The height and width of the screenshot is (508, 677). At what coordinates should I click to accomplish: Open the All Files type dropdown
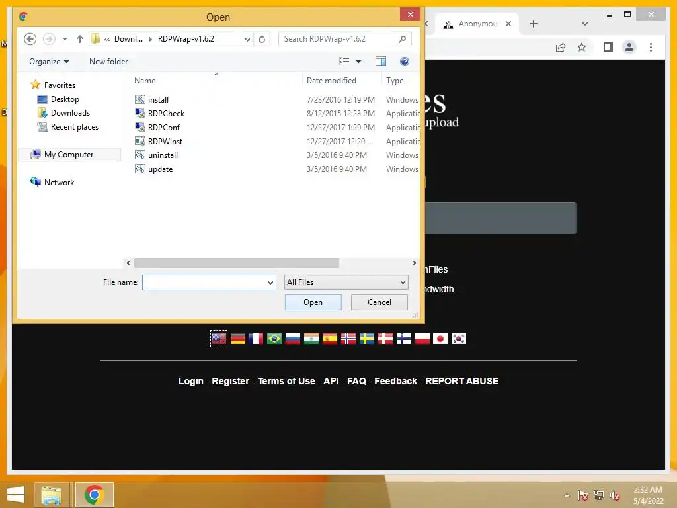(346, 282)
